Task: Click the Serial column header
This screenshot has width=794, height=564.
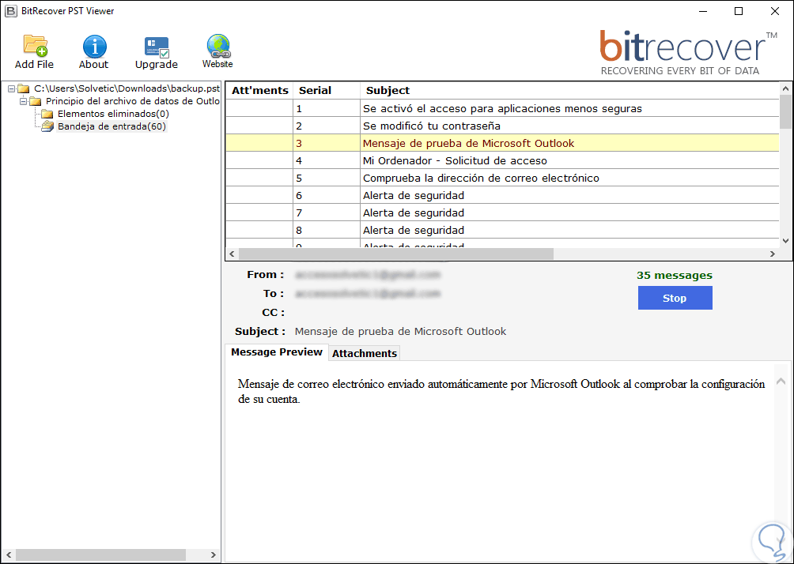Action: click(327, 91)
